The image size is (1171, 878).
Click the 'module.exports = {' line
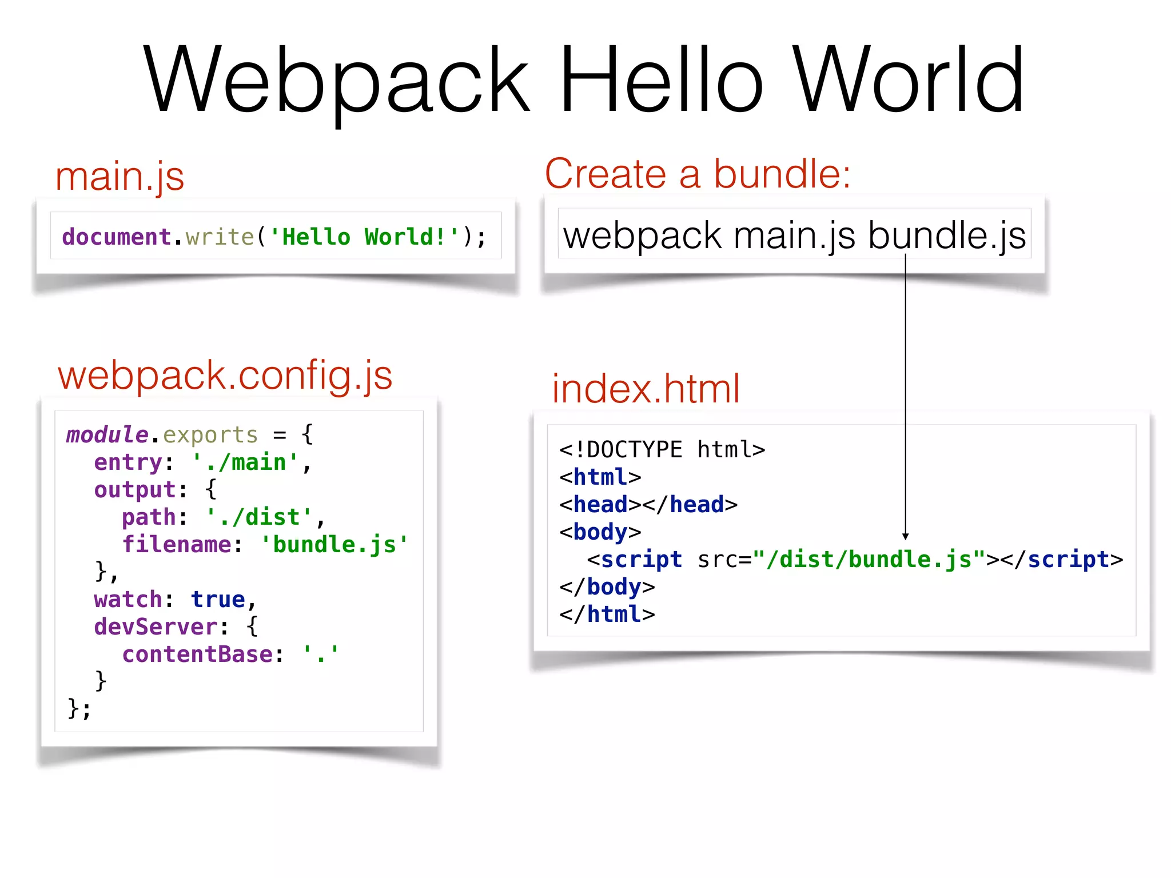pos(190,434)
